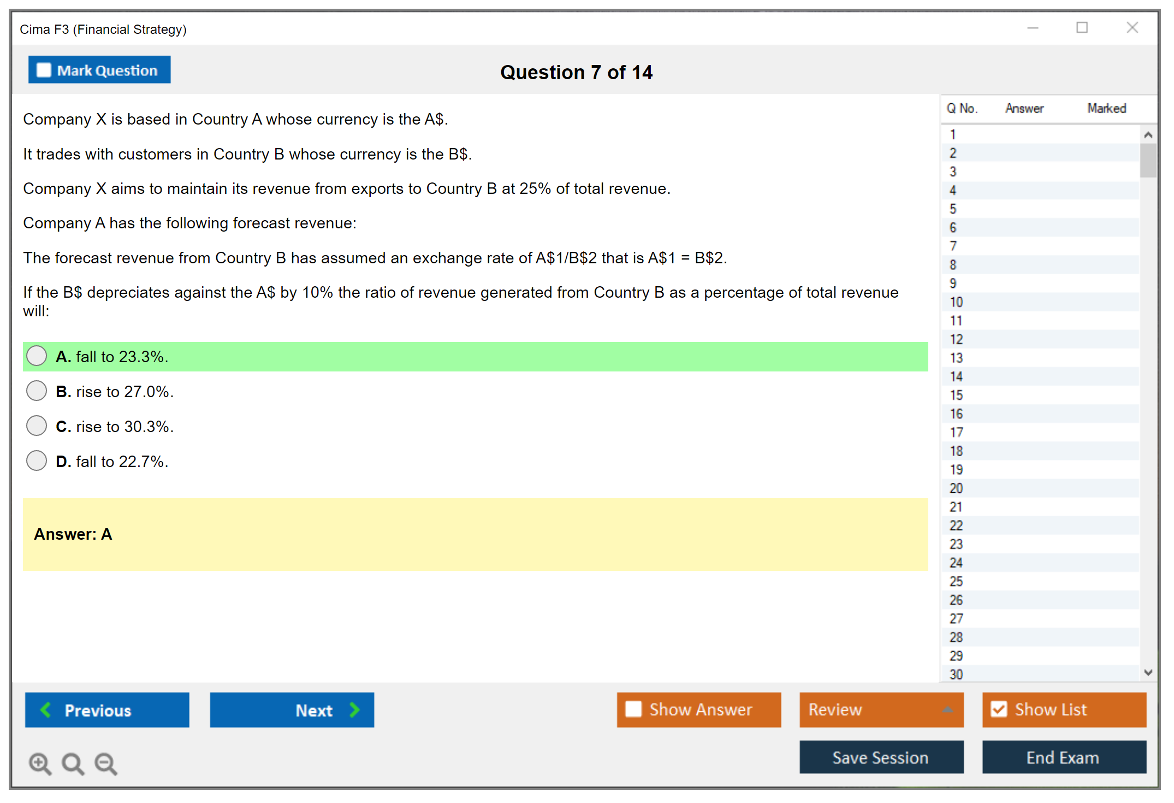The height and width of the screenshot is (803, 1174).
Task: Tick the Mark Question checkbox
Action: point(44,70)
